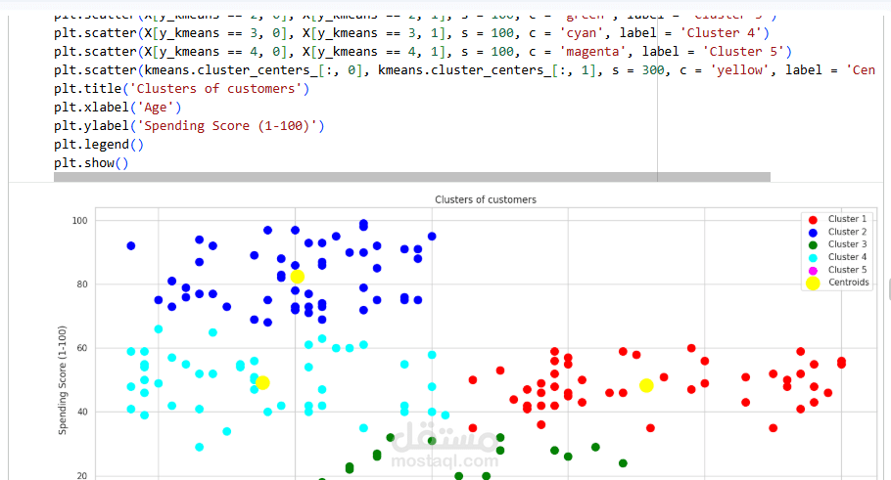The height and width of the screenshot is (480, 891).
Task: Click the 'yellow' string in code
Action: tap(740, 70)
